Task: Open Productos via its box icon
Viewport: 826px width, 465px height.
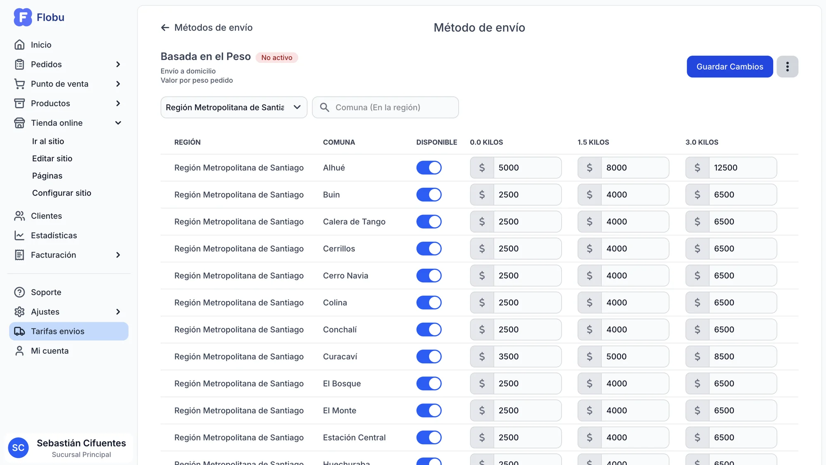Action: click(x=19, y=103)
